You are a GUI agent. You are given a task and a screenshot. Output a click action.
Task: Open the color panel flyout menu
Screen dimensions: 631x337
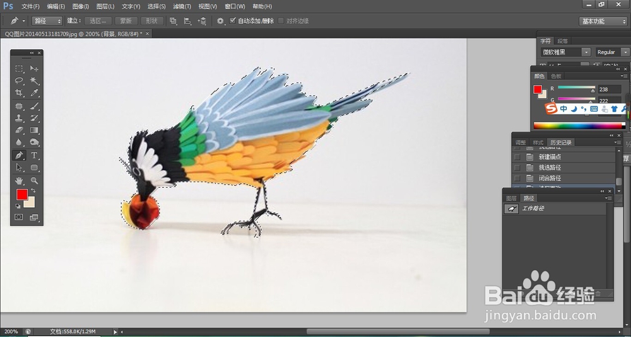[624, 76]
